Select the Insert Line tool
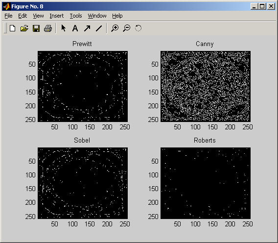This screenshot has height=243, width=278. pyautogui.click(x=99, y=28)
